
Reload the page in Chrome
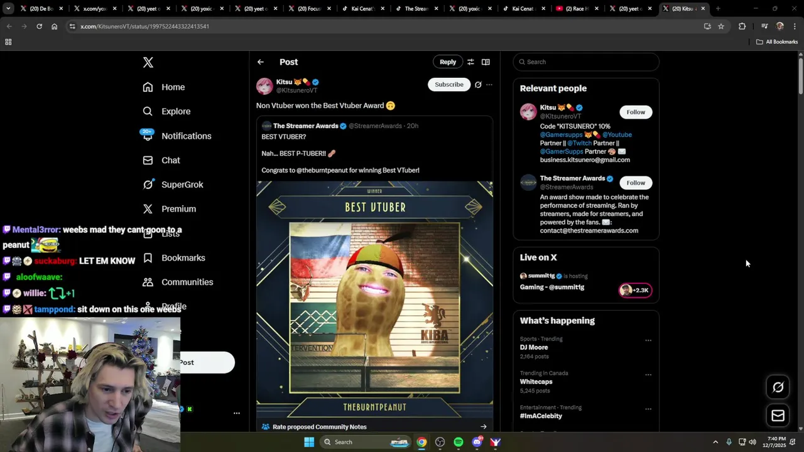(x=39, y=26)
